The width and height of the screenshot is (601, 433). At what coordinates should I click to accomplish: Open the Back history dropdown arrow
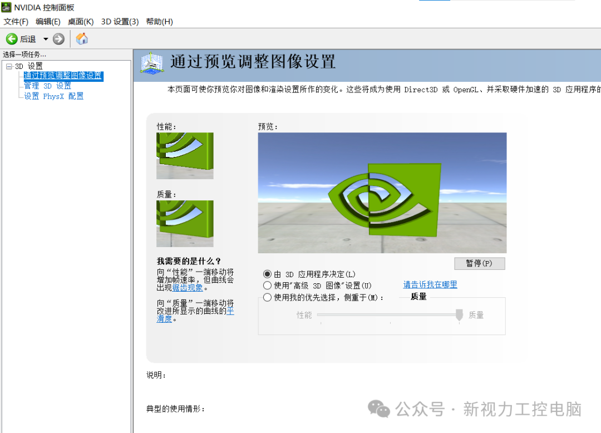(46, 39)
